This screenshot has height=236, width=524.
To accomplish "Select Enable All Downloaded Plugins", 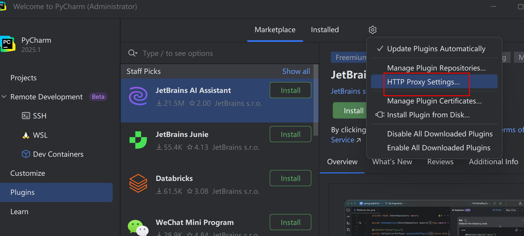I will coord(439,148).
